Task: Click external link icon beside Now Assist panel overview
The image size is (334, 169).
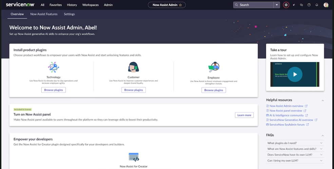Action: (305, 111)
